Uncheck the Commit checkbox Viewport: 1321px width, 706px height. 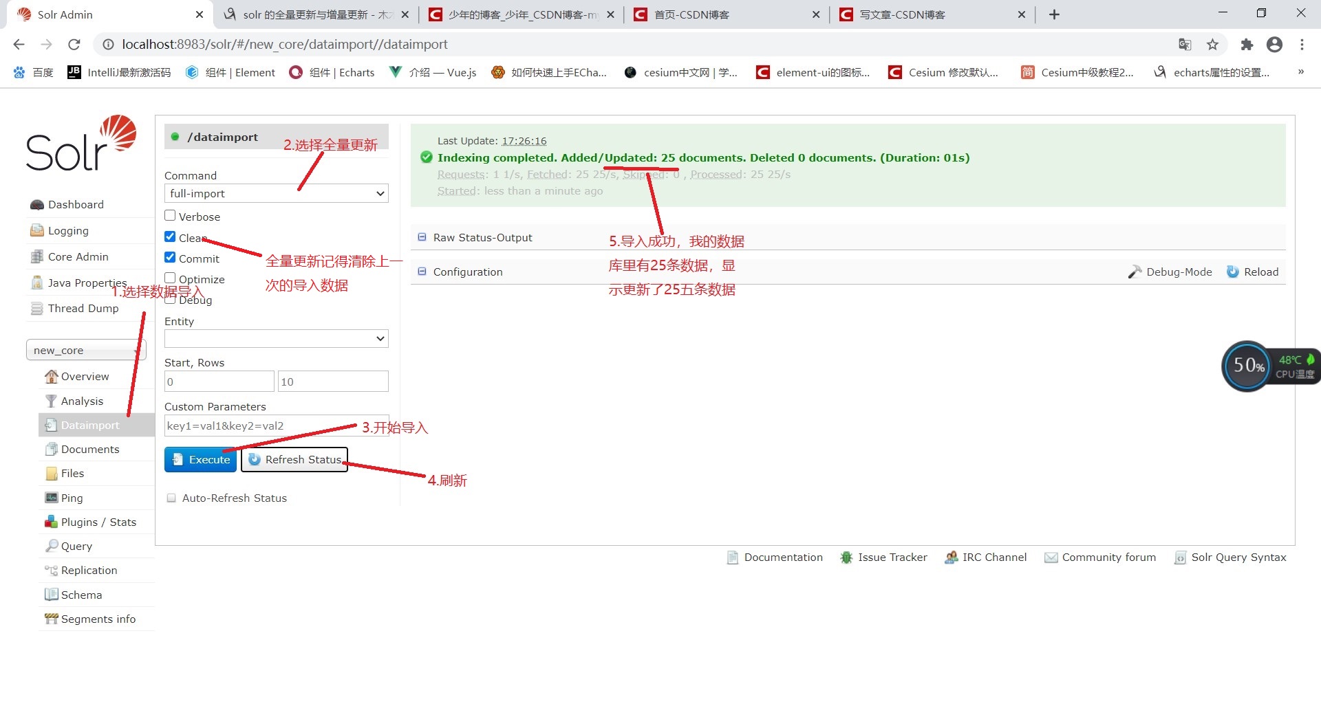pyautogui.click(x=170, y=258)
